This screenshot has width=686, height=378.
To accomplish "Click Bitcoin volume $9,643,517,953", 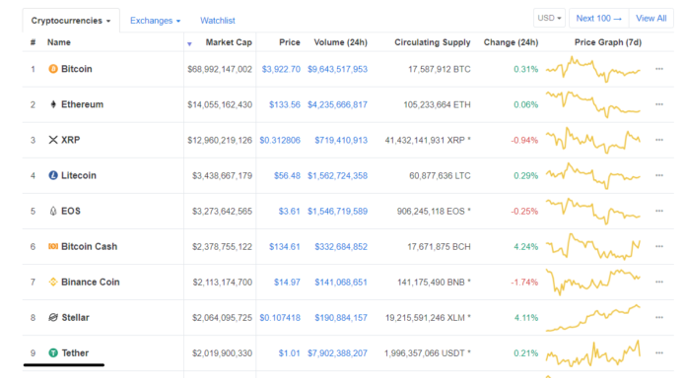I will coord(337,69).
